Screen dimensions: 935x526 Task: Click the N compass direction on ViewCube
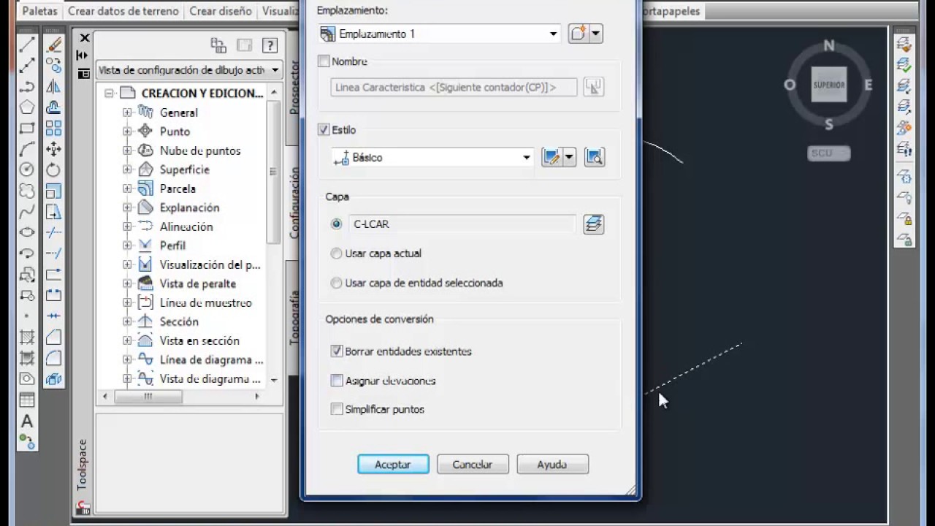tap(829, 46)
